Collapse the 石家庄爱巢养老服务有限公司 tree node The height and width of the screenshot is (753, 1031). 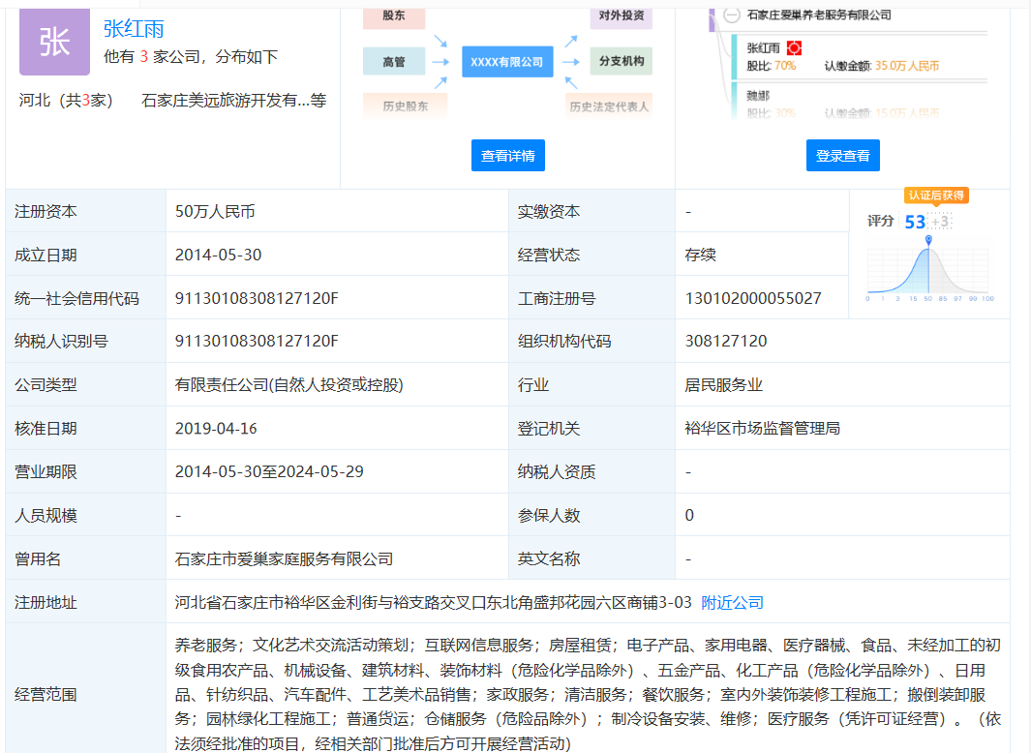[x=732, y=15]
